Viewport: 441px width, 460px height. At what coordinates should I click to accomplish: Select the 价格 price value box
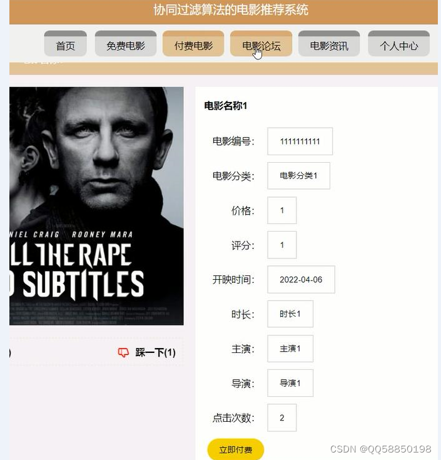[281, 210]
